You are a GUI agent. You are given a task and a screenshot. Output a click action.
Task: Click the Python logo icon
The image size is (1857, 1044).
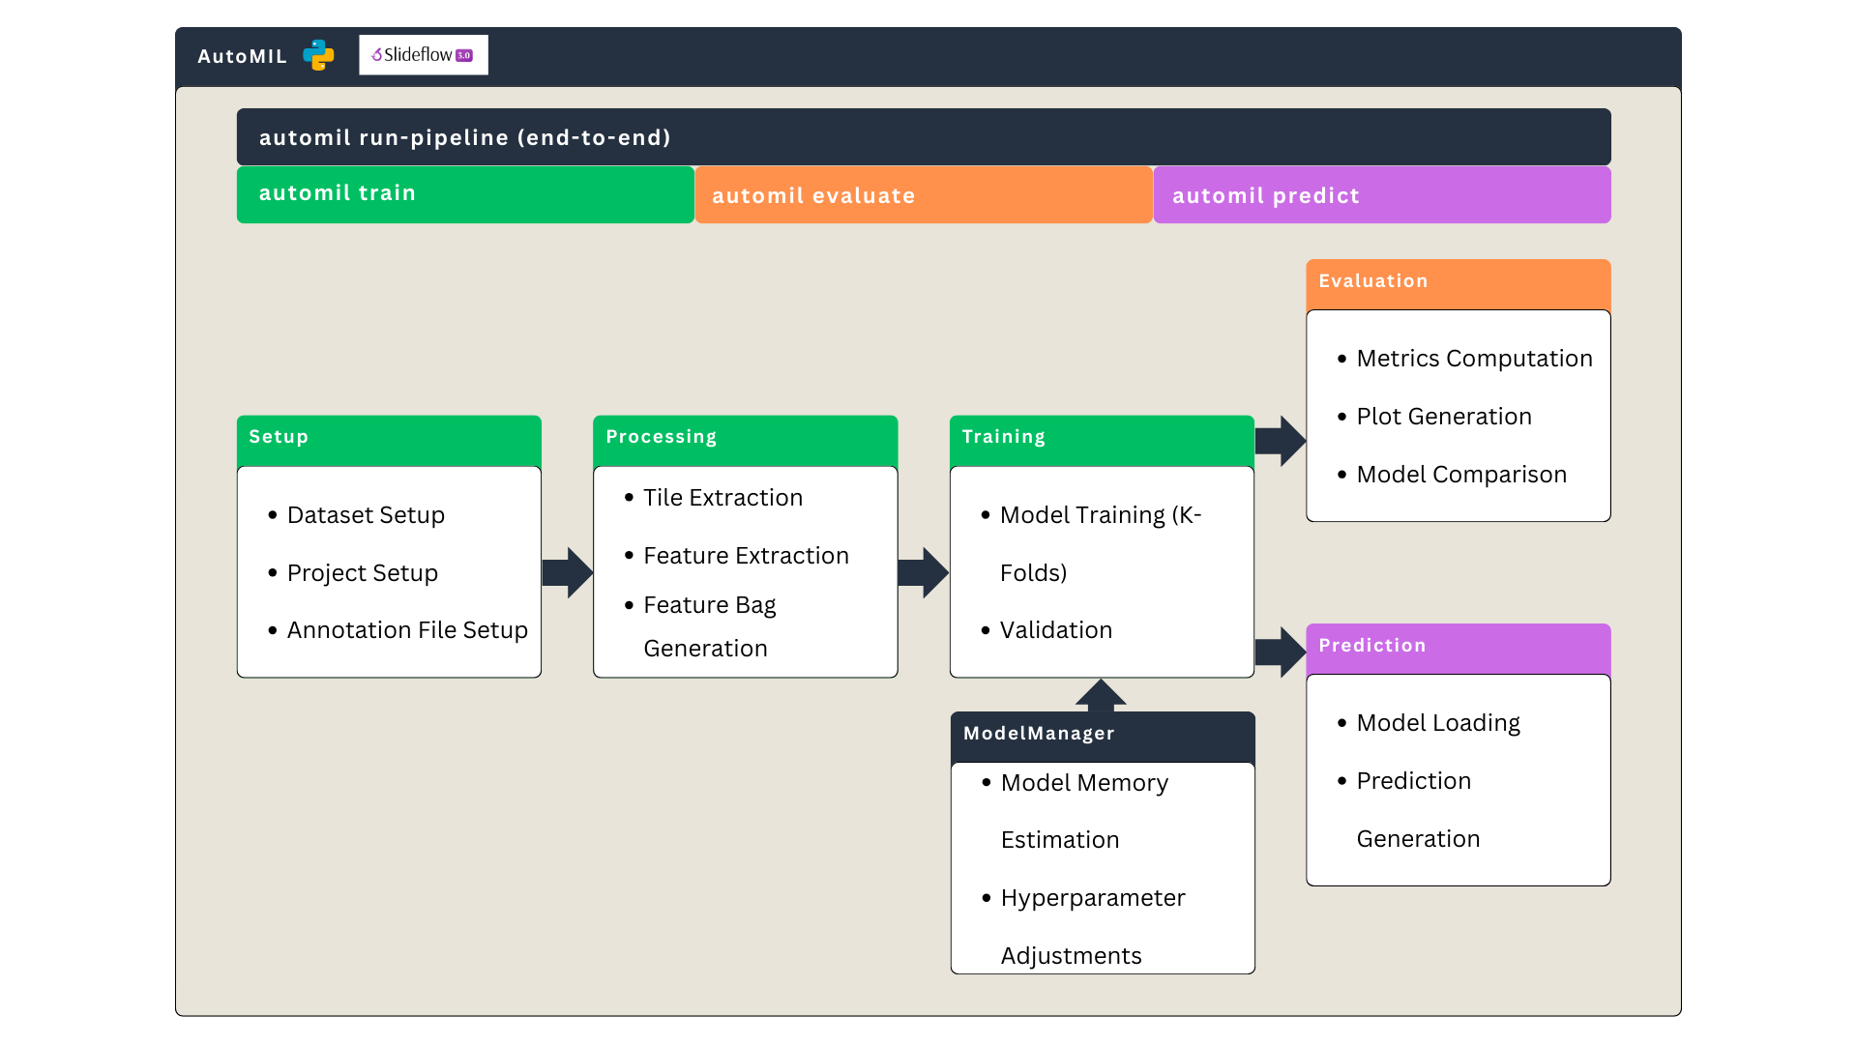click(x=319, y=56)
